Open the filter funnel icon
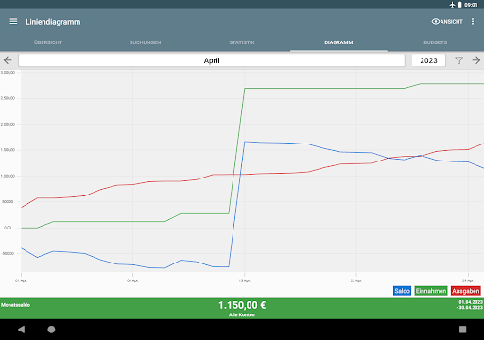Image resolution: width=484 pixels, height=340 pixels. tap(458, 60)
